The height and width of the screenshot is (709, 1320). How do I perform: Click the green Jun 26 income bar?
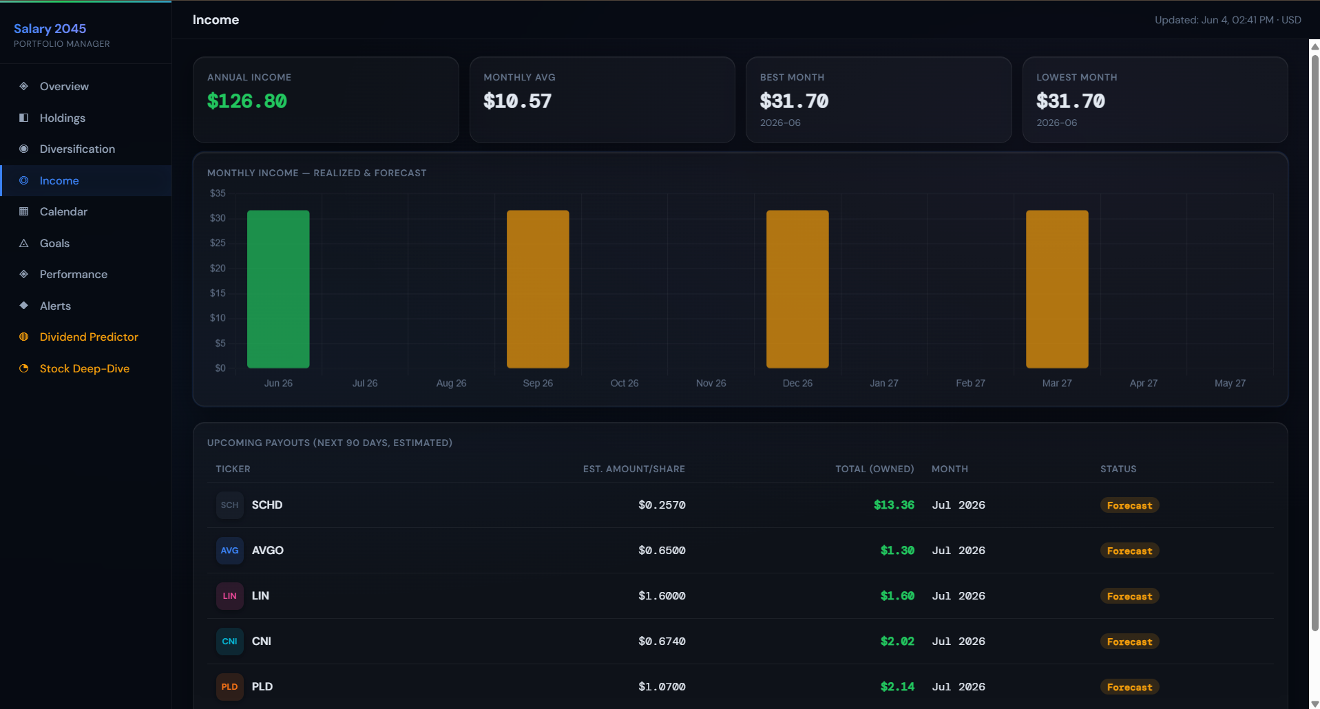click(x=278, y=289)
